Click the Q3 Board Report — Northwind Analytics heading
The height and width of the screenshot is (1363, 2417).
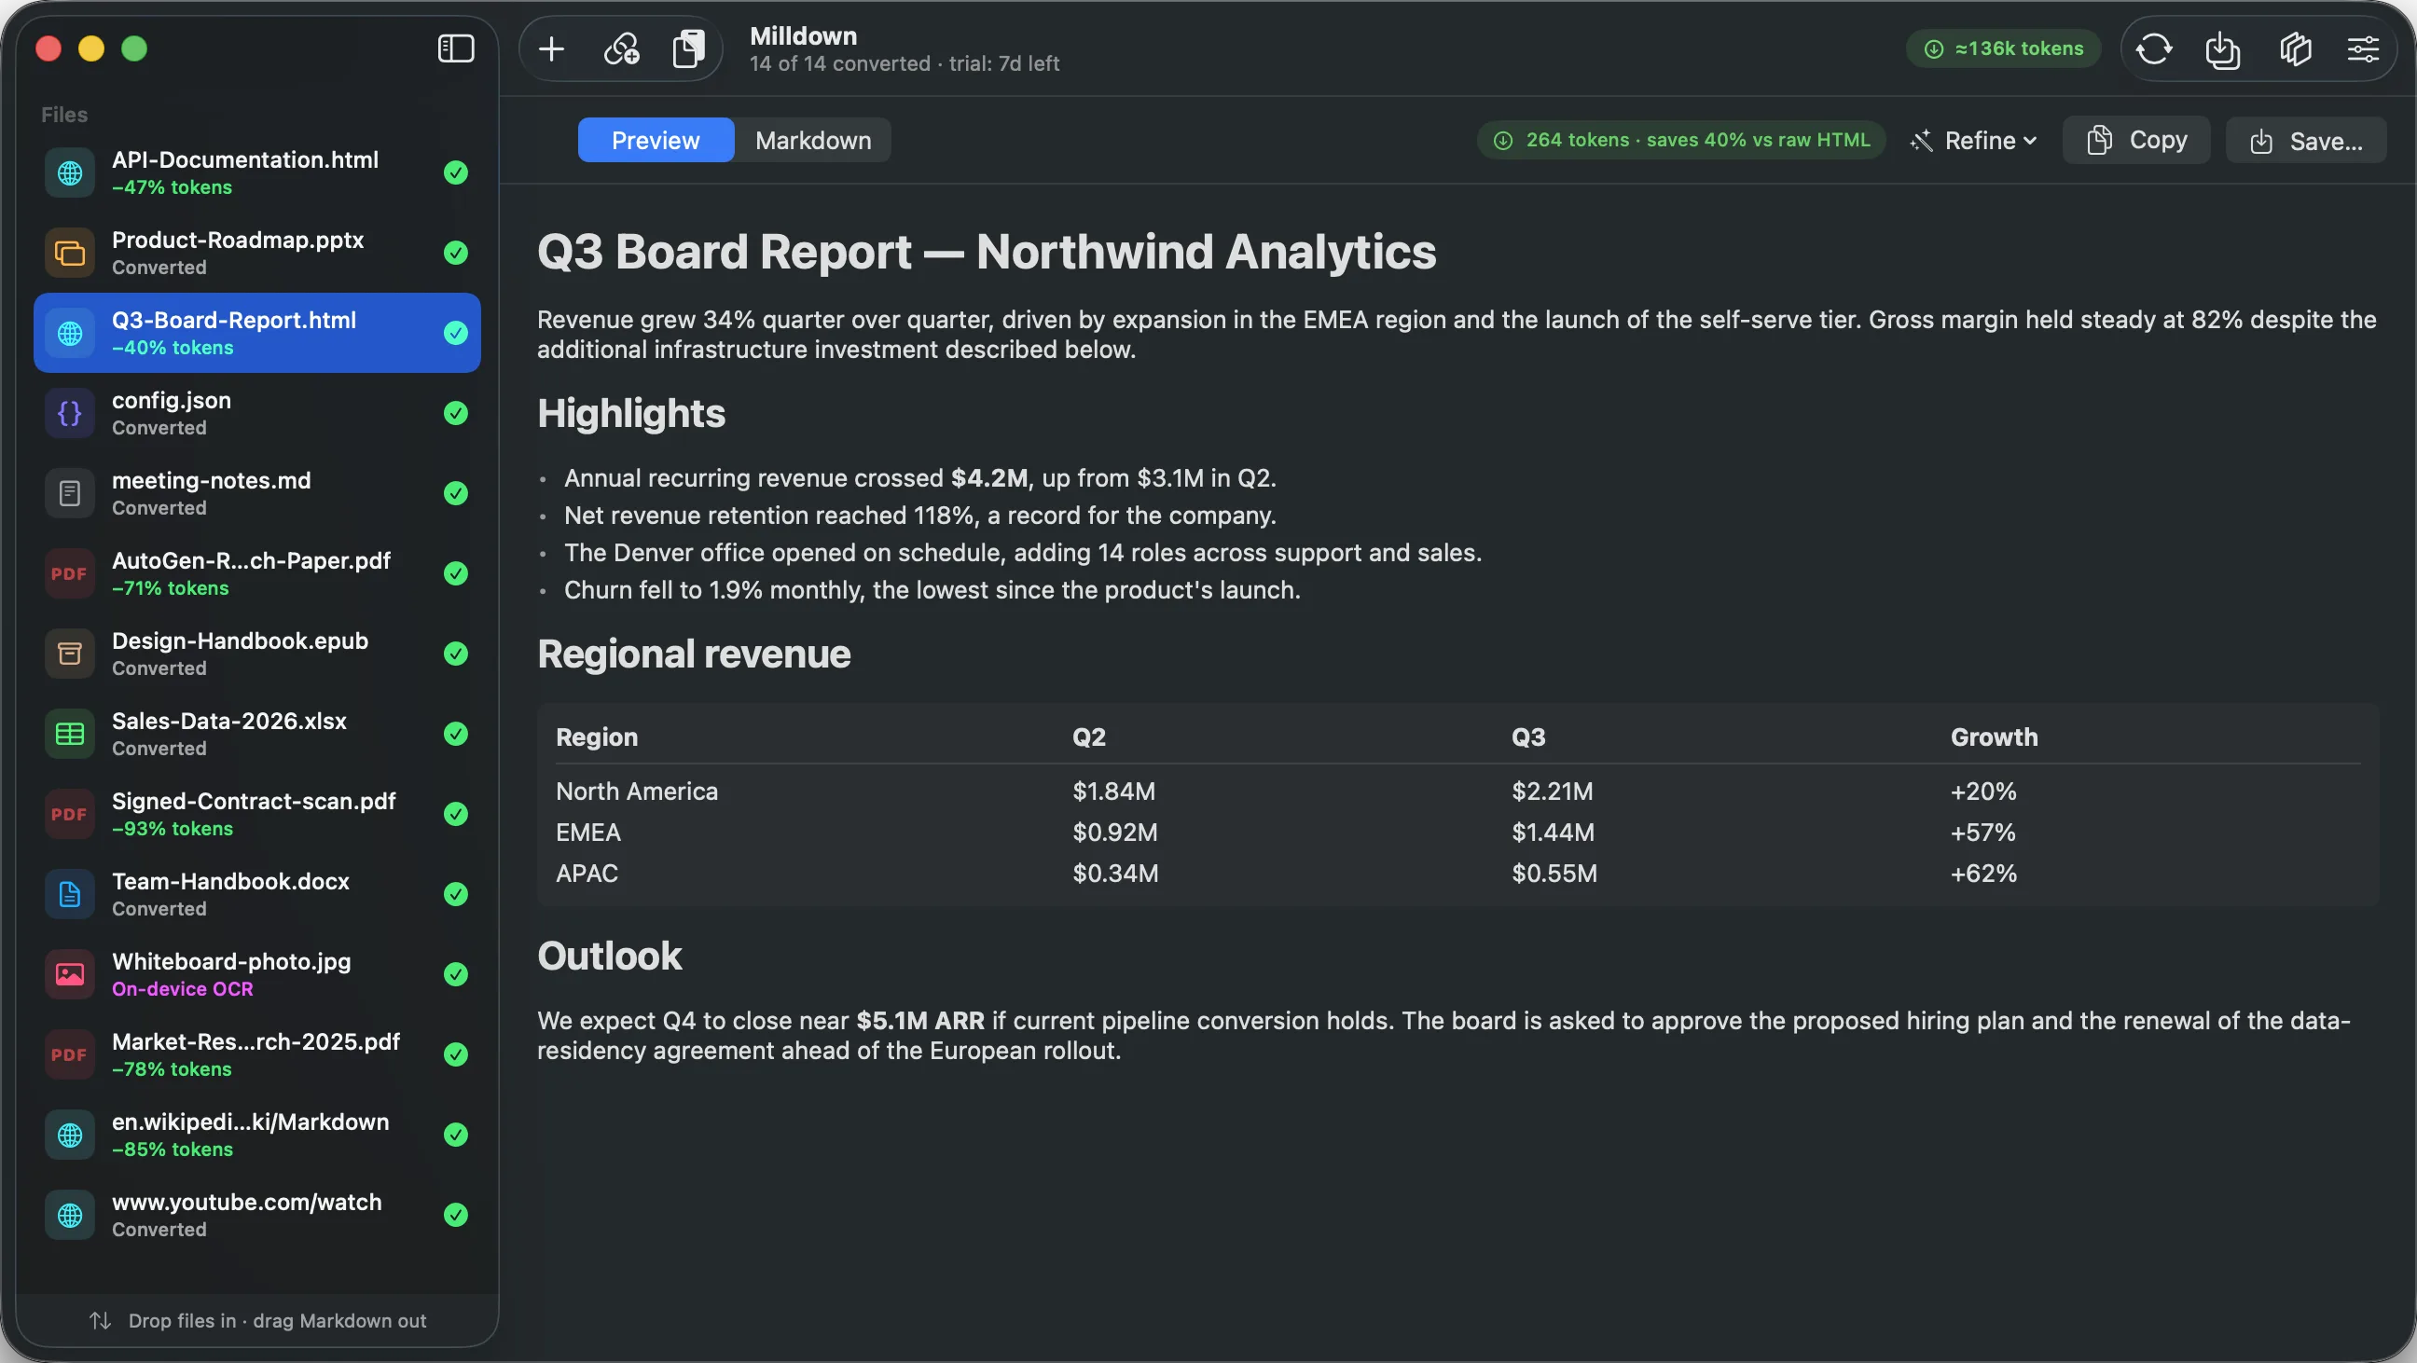[x=987, y=252]
